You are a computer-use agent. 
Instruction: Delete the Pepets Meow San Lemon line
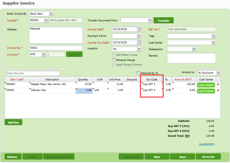[x=218, y=84]
